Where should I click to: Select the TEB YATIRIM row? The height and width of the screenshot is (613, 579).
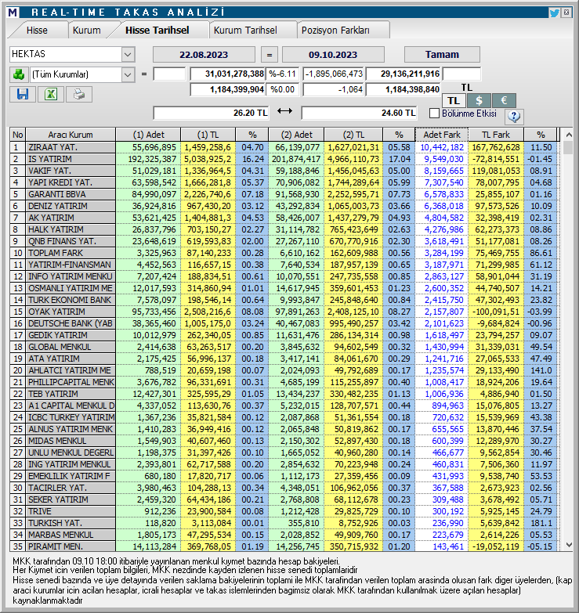click(284, 394)
